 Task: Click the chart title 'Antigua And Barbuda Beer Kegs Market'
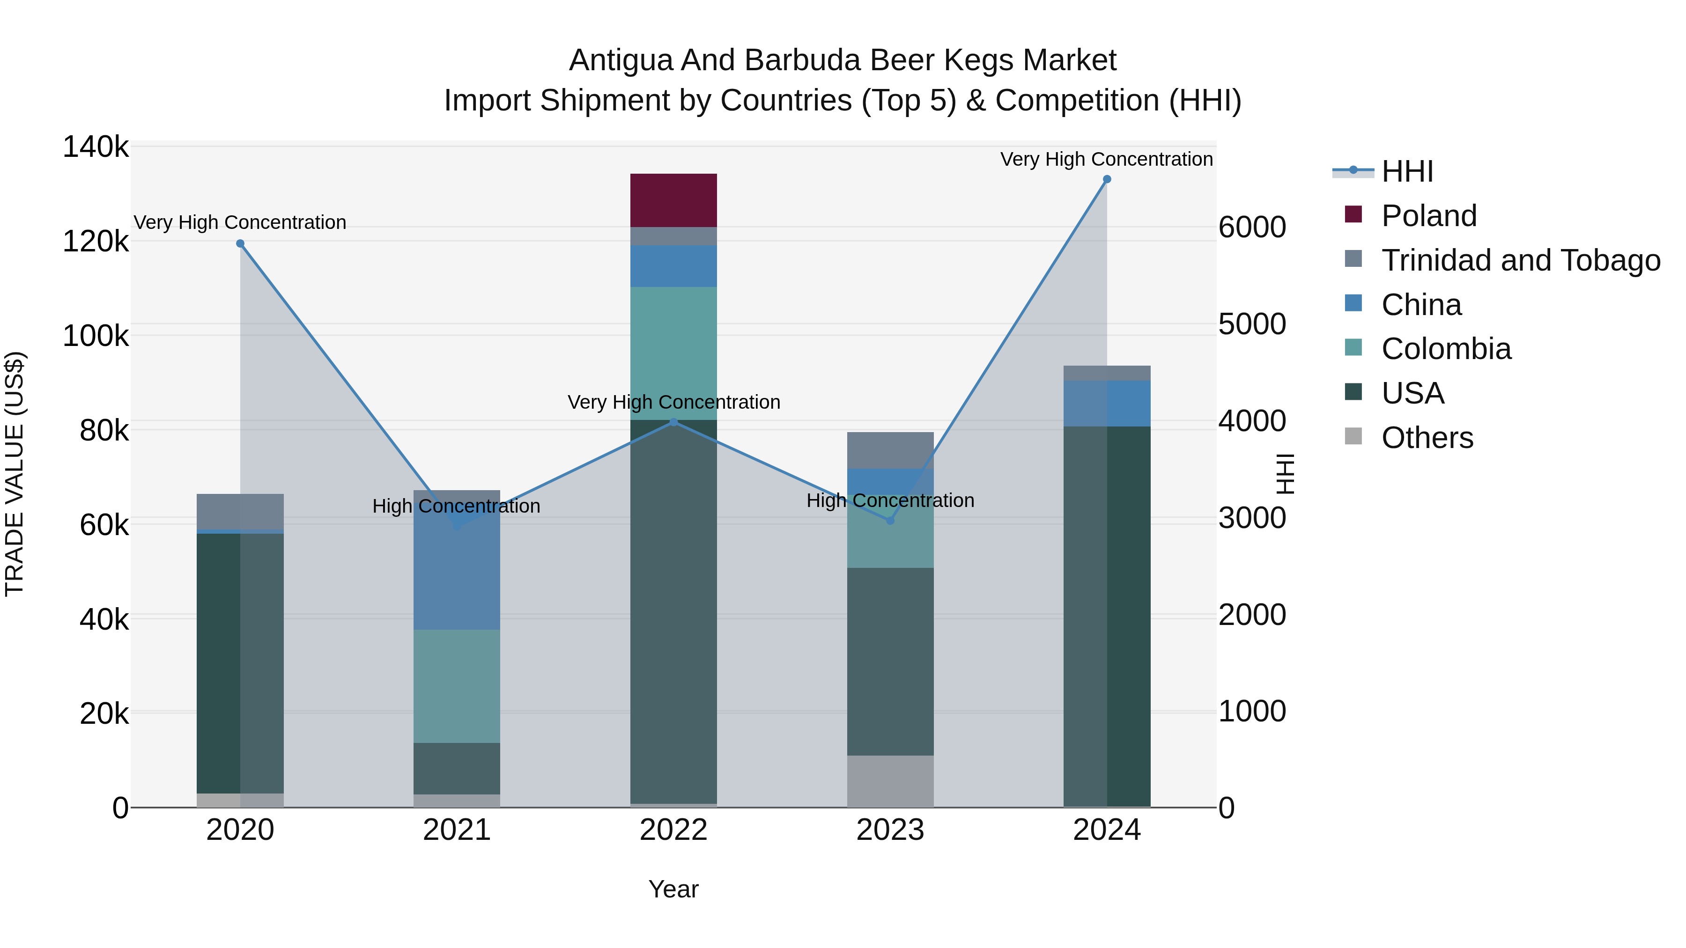[843, 60]
